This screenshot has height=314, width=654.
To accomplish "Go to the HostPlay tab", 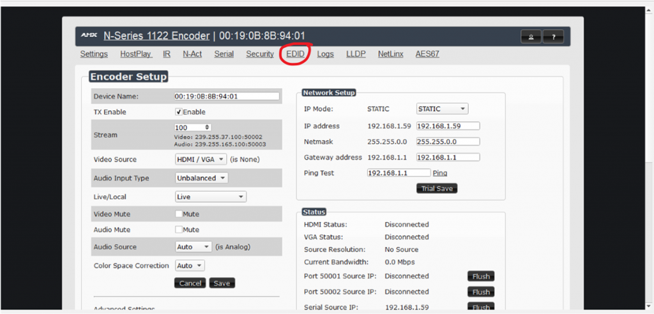I will 135,54.
